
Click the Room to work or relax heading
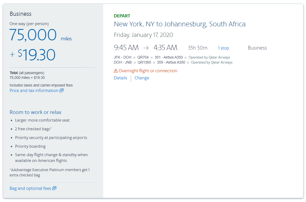[35, 112]
